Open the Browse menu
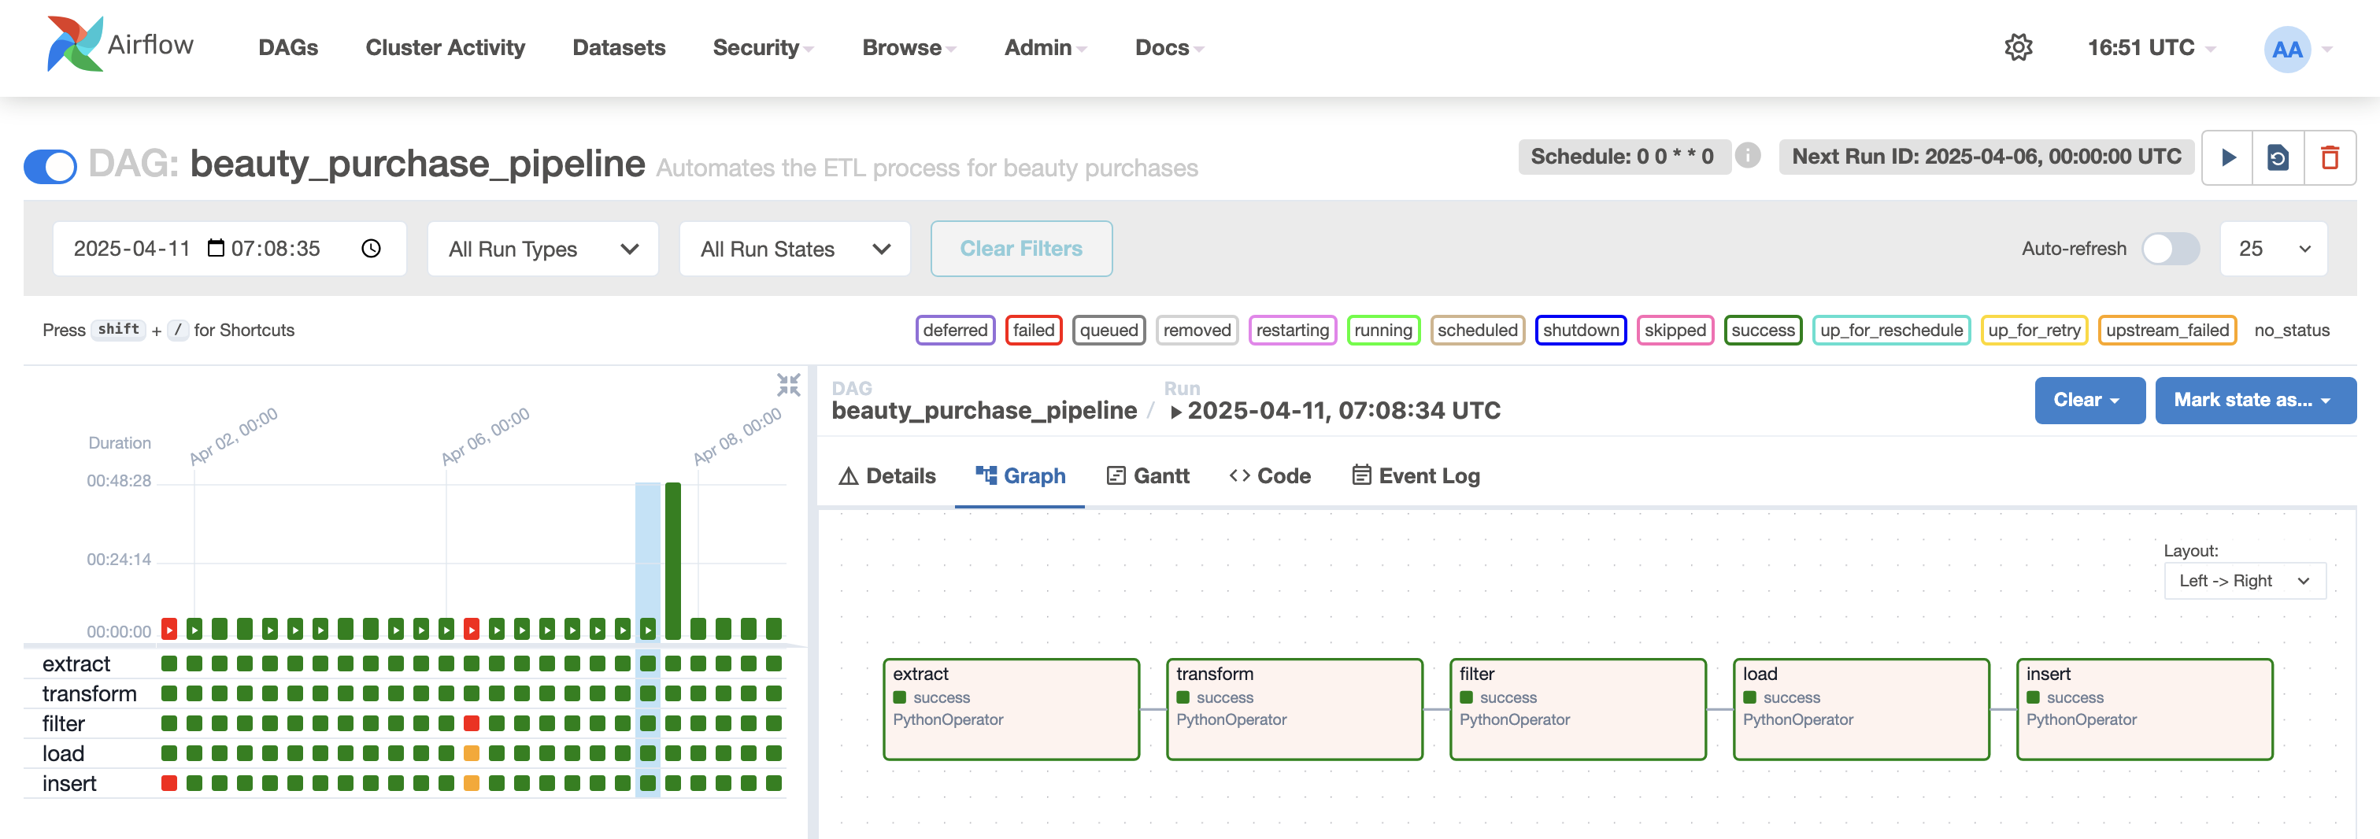The height and width of the screenshot is (839, 2380). point(909,47)
